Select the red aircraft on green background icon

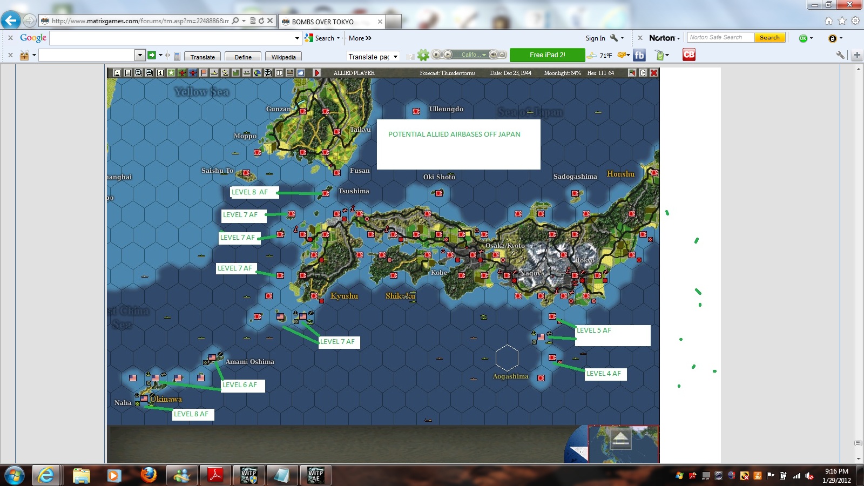[x=182, y=73]
